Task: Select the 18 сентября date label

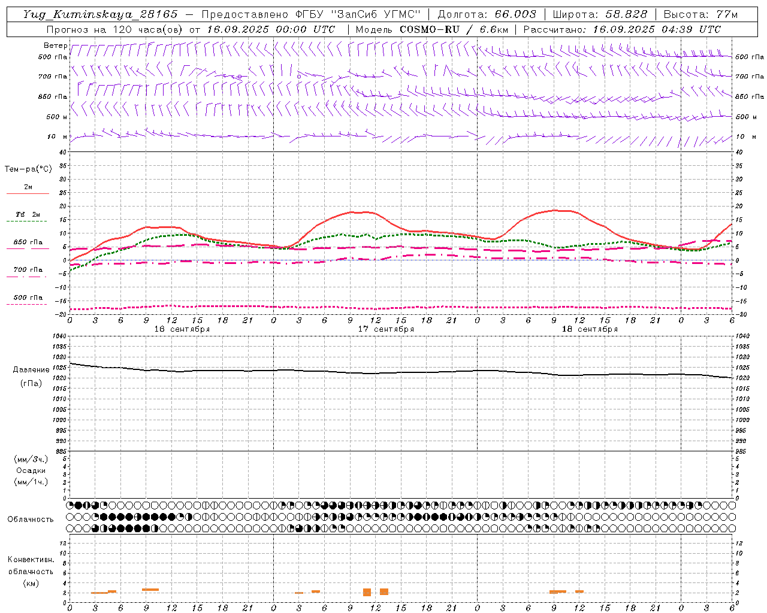Action: pos(590,329)
